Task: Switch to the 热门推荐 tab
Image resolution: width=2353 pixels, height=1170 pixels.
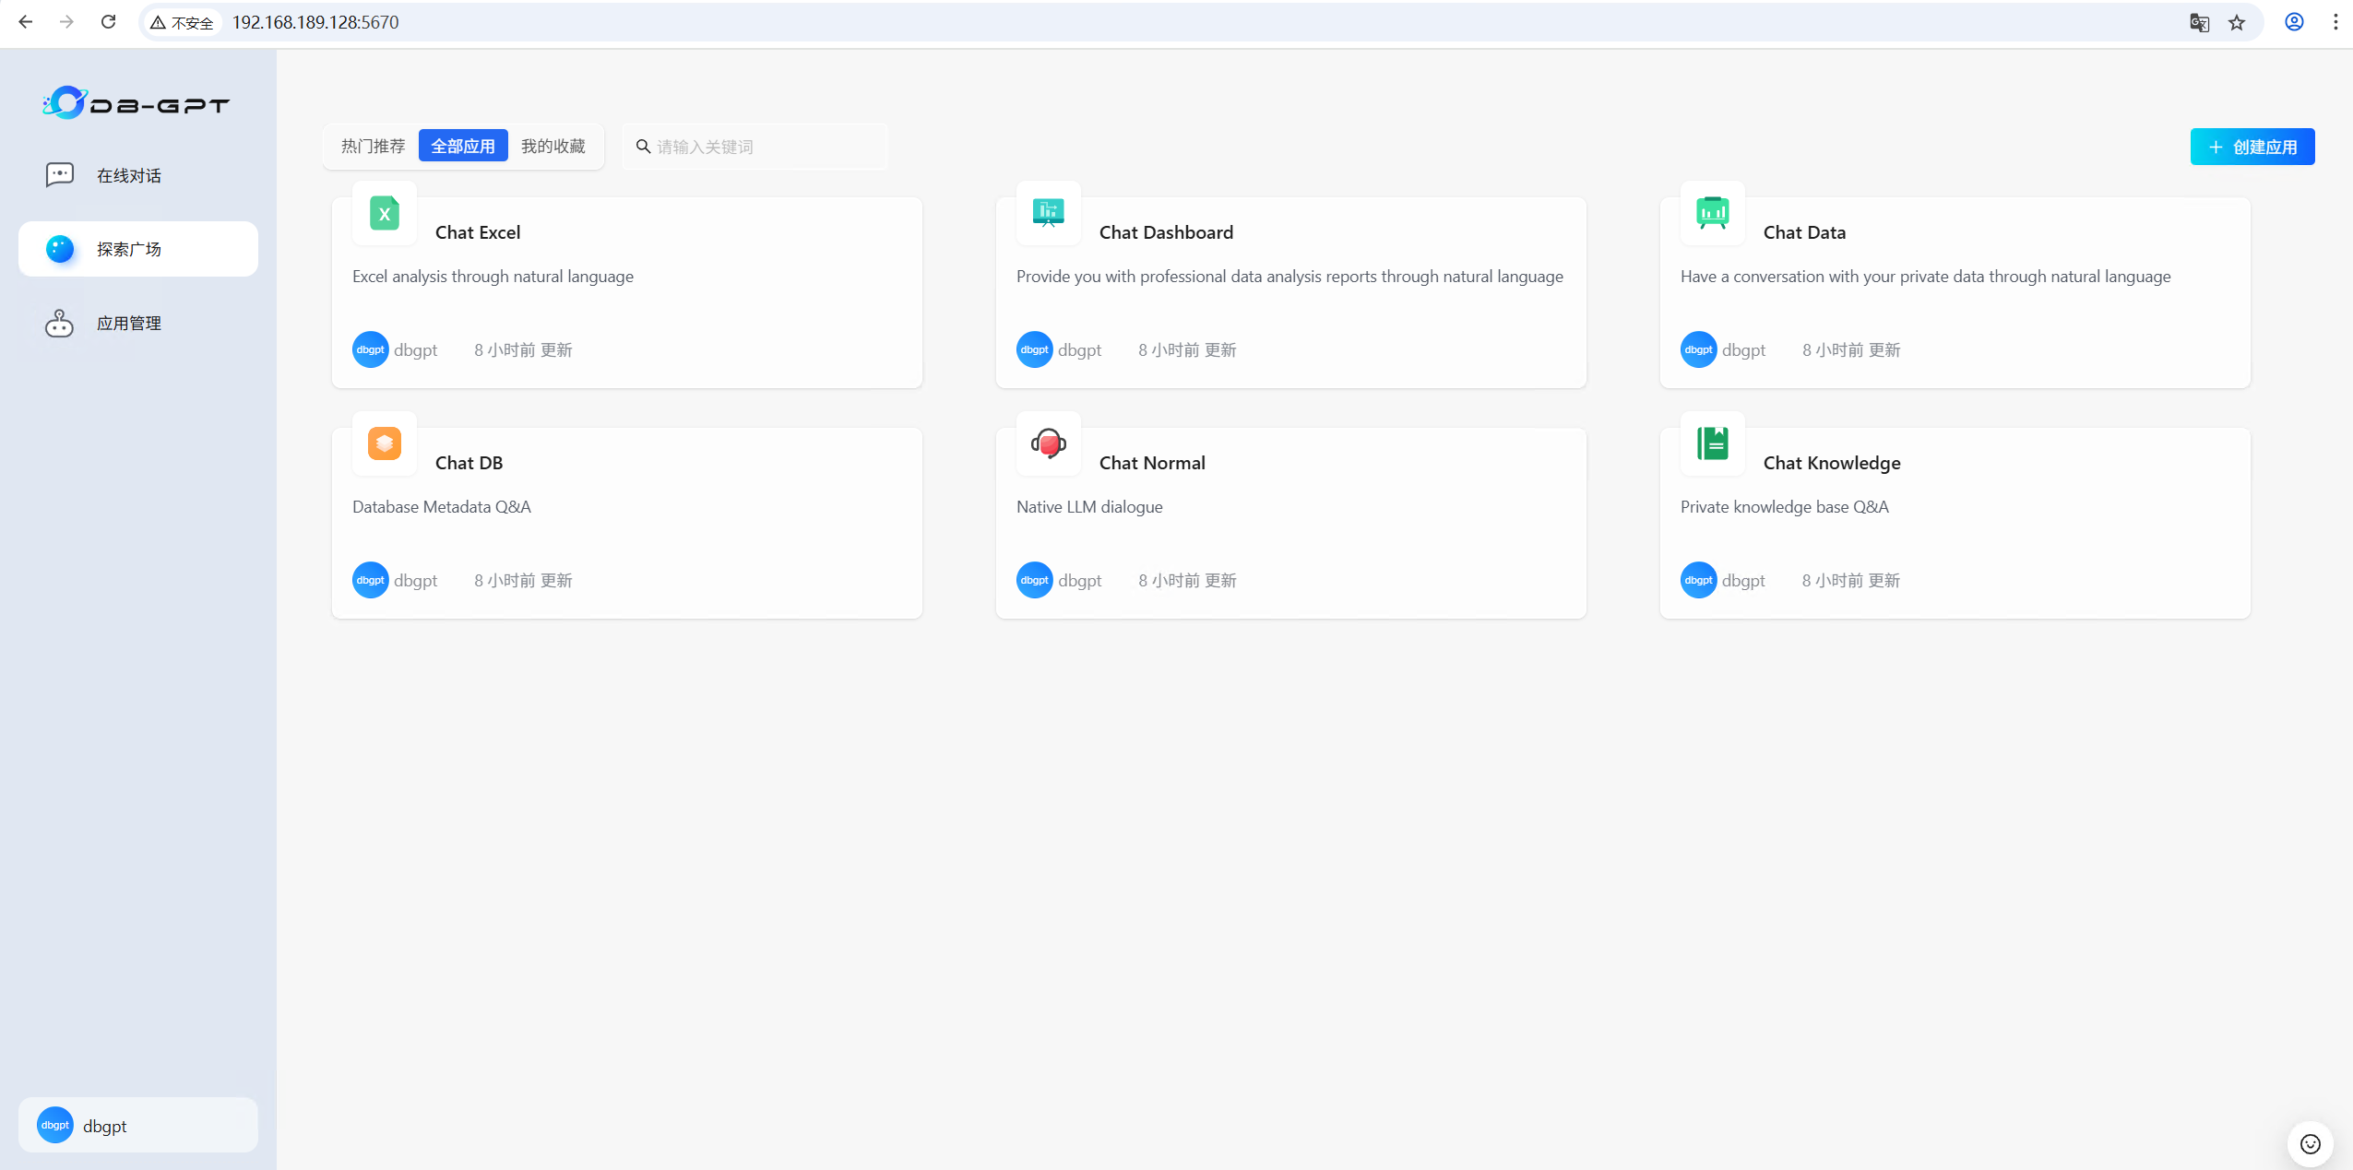Action: pyautogui.click(x=373, y=147)
